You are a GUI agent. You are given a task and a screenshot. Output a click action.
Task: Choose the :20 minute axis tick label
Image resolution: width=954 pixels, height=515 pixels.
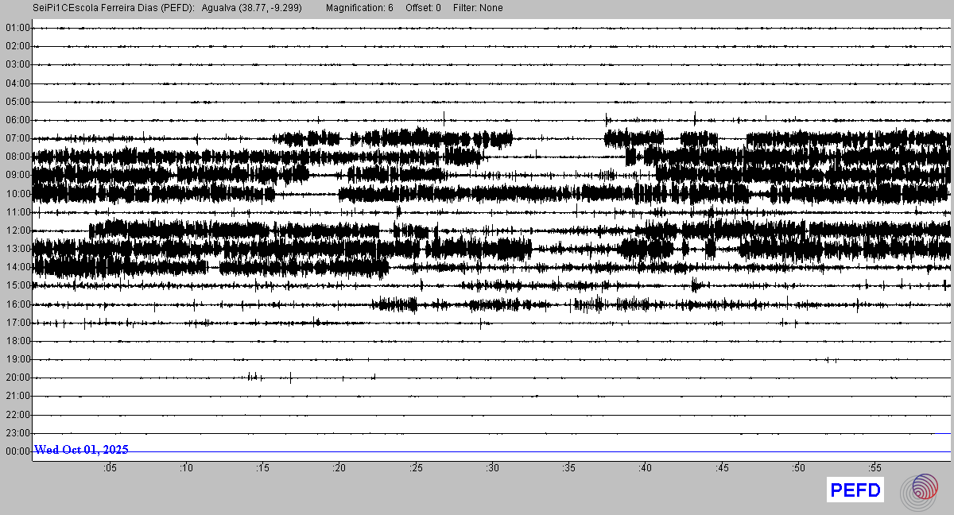pyautogui.click(x=339, y=468)
